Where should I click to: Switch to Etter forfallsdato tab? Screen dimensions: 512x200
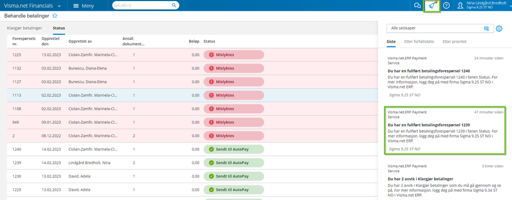pos(419,42)
